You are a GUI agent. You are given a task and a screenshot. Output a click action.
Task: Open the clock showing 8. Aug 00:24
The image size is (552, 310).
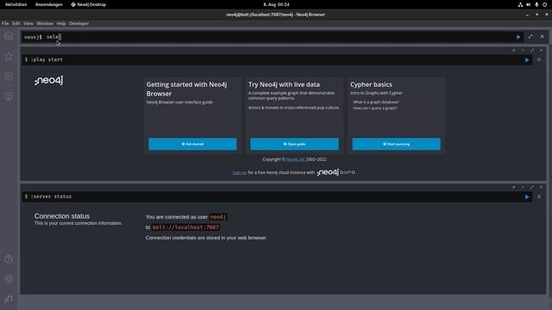pyautogui.click(x=276, y=4)
